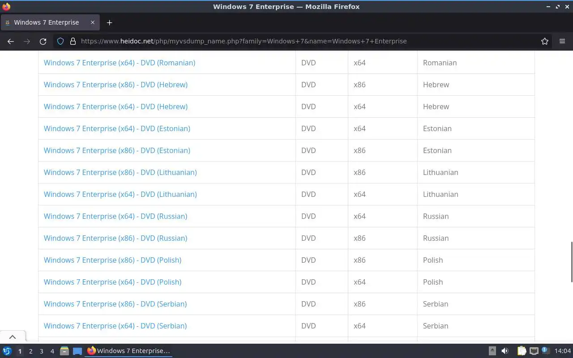Screen dimensions: 573x358
Task: Focus the Firefox taskbar window entry
Action: pos(128,351)
